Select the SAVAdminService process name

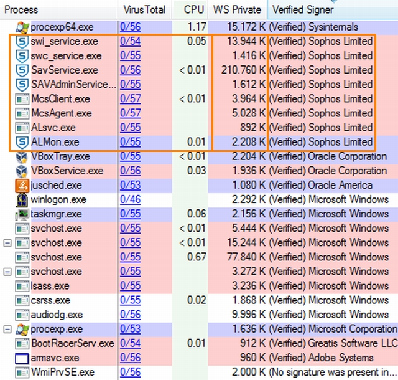click(73, 85)
